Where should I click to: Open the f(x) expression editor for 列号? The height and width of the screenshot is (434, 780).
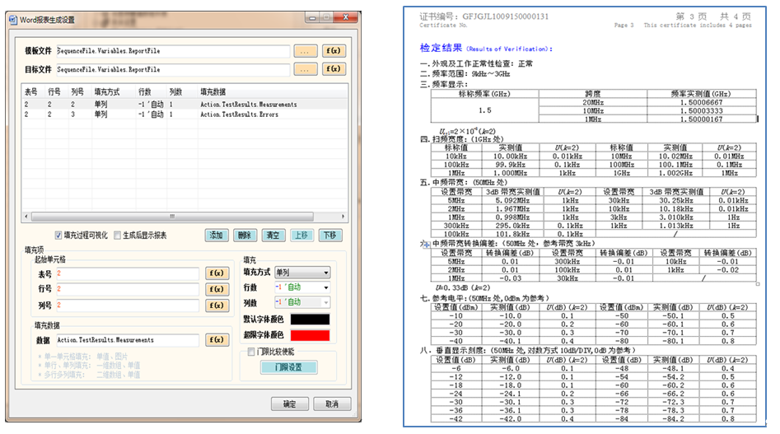click(217, 305)
